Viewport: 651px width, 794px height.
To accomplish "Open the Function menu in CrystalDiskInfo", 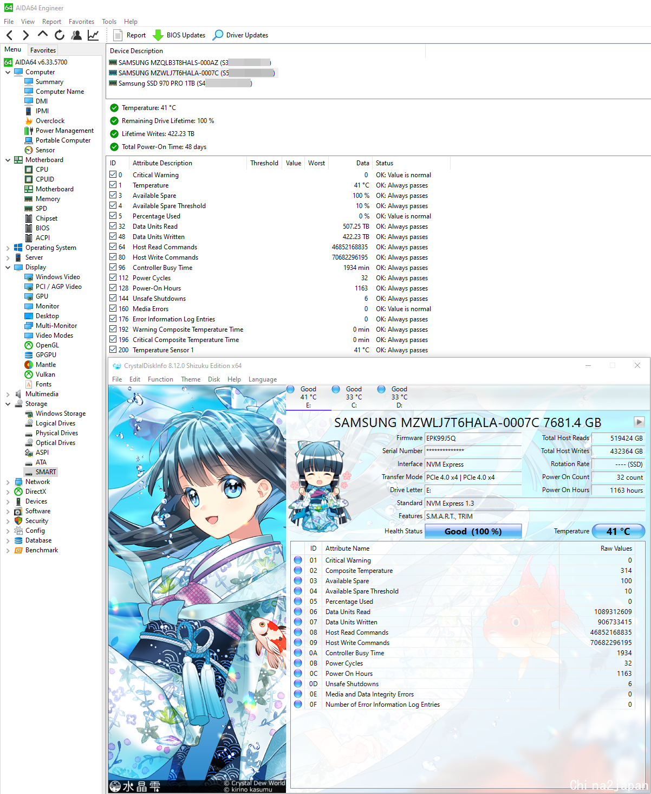I will [x=160, y=379].
